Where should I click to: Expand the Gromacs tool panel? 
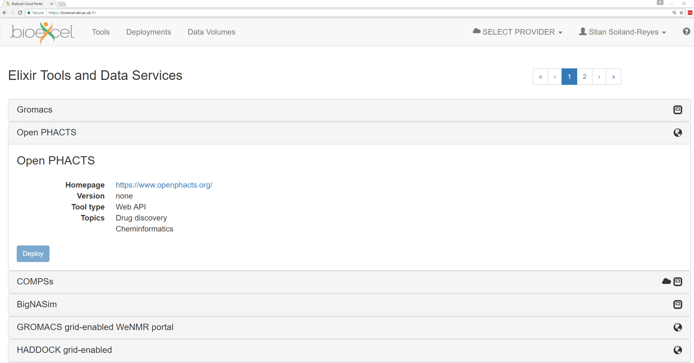35,110
